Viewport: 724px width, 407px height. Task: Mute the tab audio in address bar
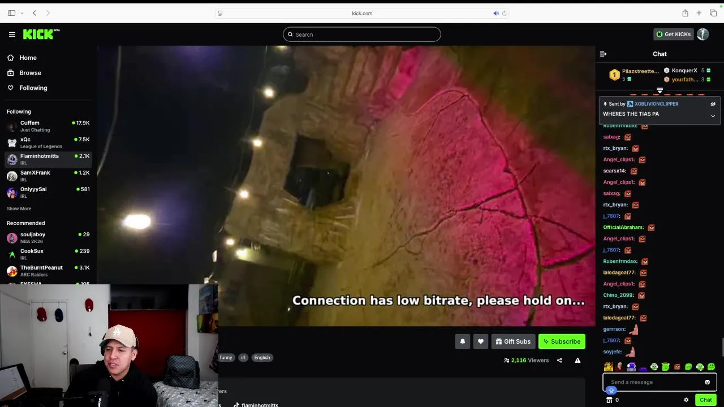(x=496, y=13)
